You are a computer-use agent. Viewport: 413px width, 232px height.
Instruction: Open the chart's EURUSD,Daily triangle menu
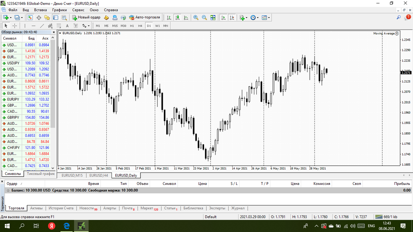pyautogui.click(x=61, y=33)
